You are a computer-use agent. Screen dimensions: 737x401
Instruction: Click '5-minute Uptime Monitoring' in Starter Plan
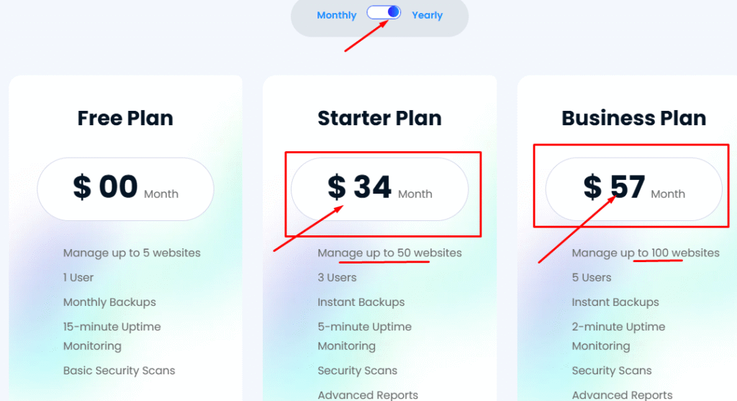coord(364,336)
